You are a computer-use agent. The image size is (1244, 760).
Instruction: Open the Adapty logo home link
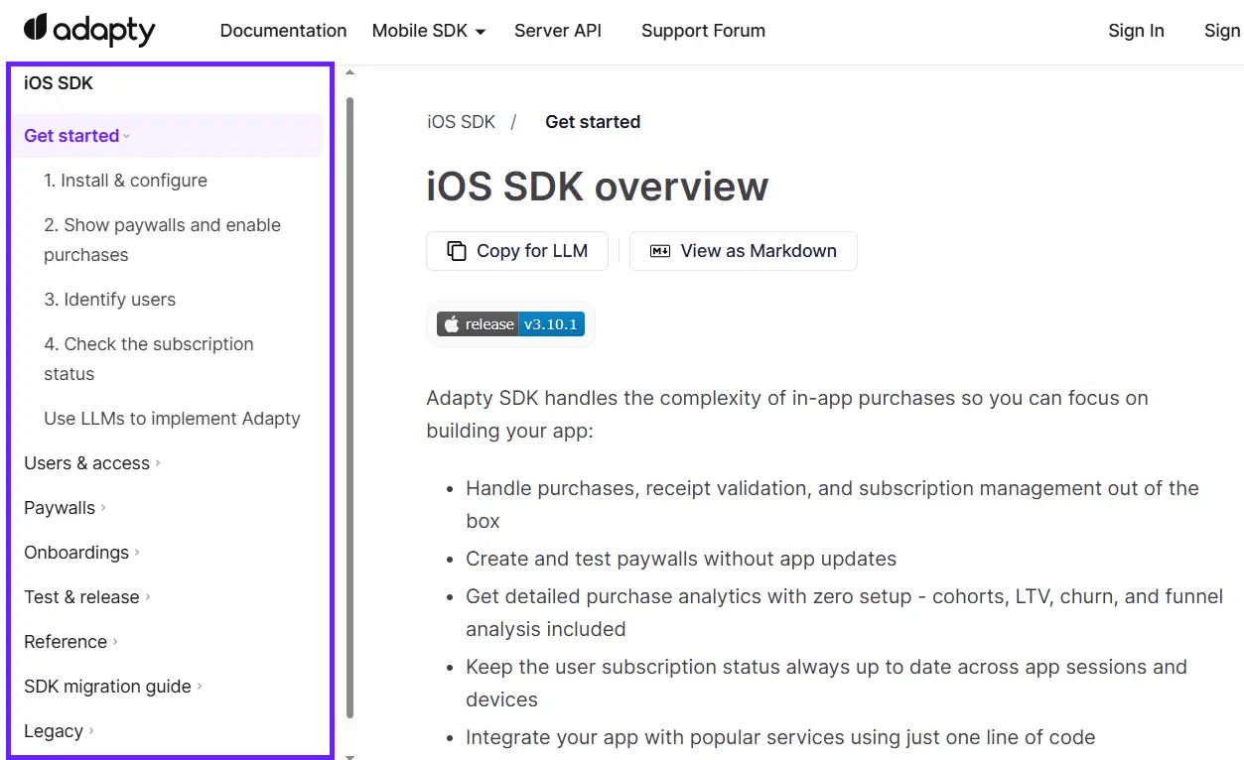point(89,30)
